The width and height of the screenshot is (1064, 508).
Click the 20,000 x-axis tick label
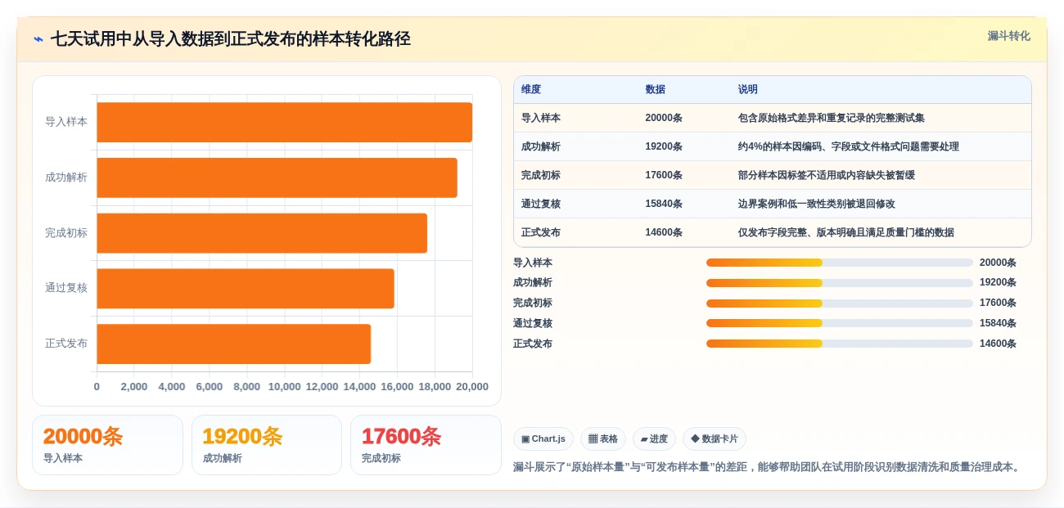click(472, 387)
